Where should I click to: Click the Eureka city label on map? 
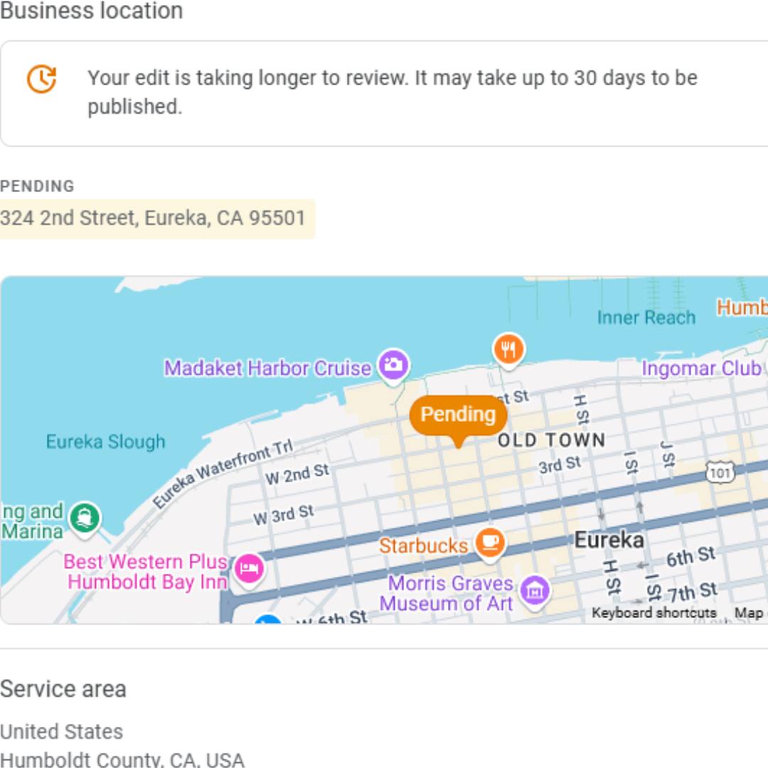pyautogui.click(x=609, y=540)
